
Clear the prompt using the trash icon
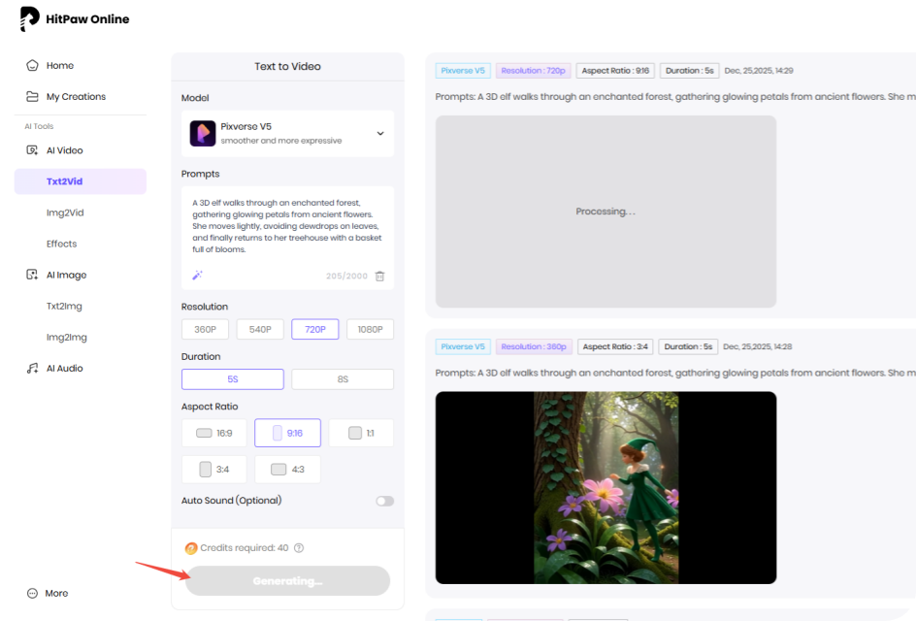point(378,276)
